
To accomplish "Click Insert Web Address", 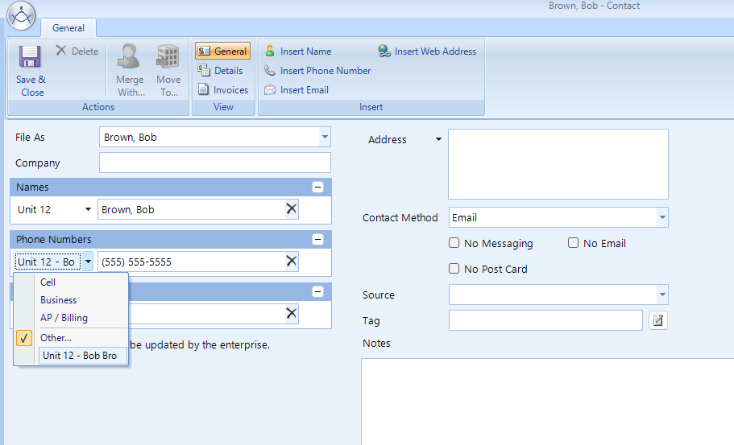I will coord(428,52).
